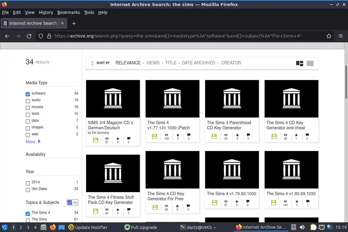This screenshot has height=232, width=348.
Task: Click the volume speaker tray icon
Action: pyautogui.click(x=302, y=227)
